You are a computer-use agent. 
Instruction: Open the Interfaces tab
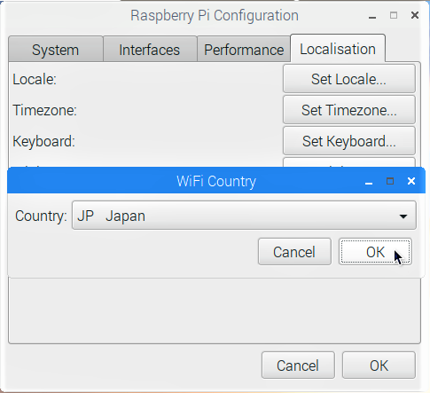tap(150, 50)
